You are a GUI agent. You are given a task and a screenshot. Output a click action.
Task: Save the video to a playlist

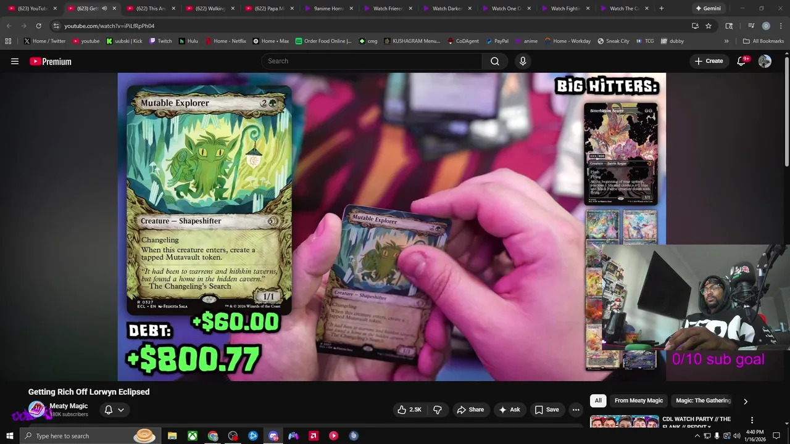[x=547, y=409]
